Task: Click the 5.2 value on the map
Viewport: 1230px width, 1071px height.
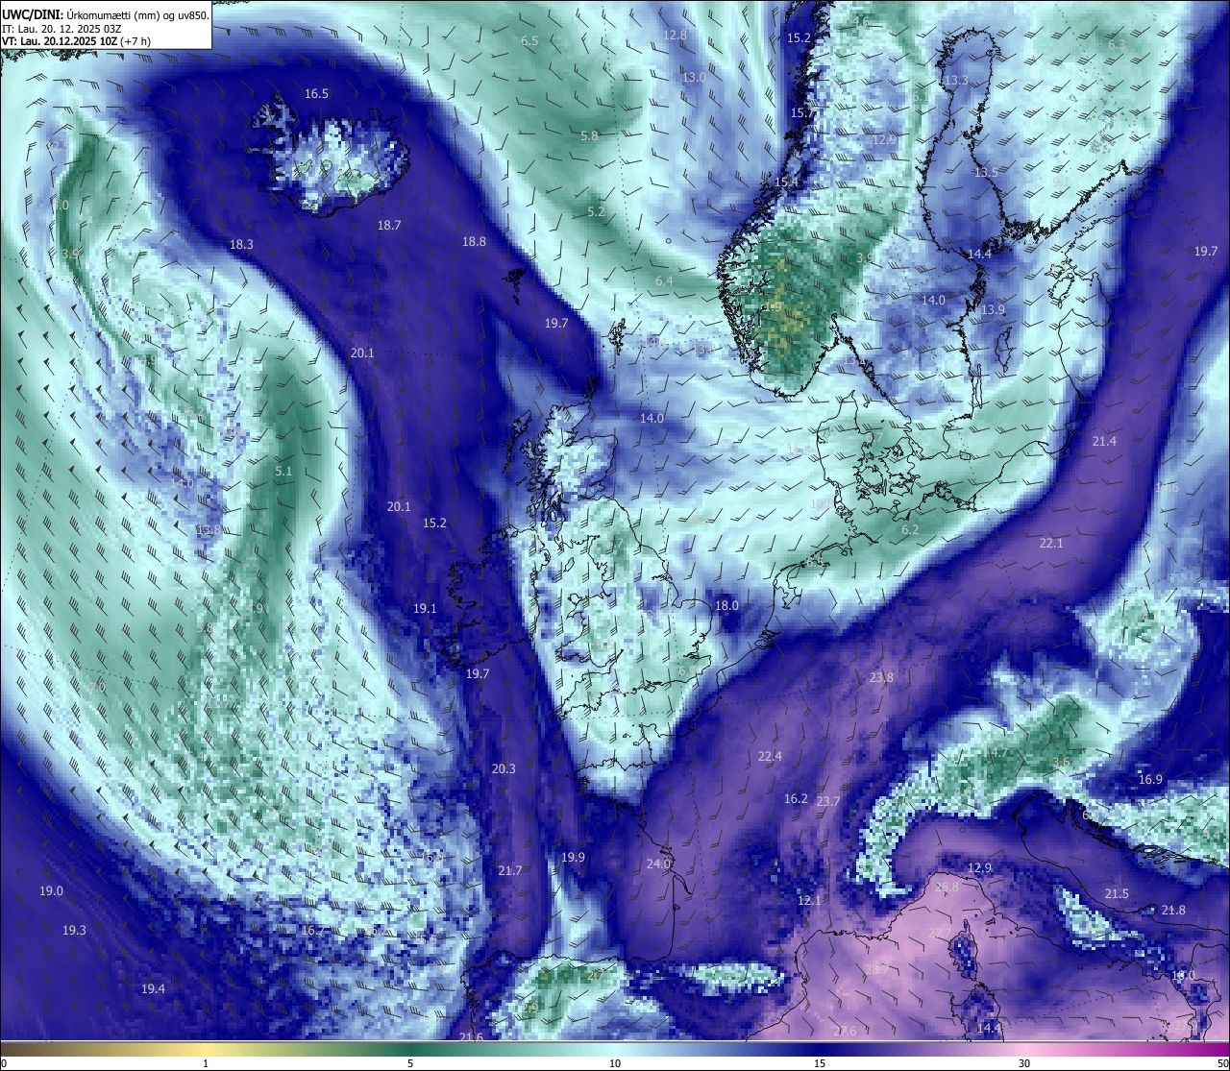Action: (x=596, y=212)
